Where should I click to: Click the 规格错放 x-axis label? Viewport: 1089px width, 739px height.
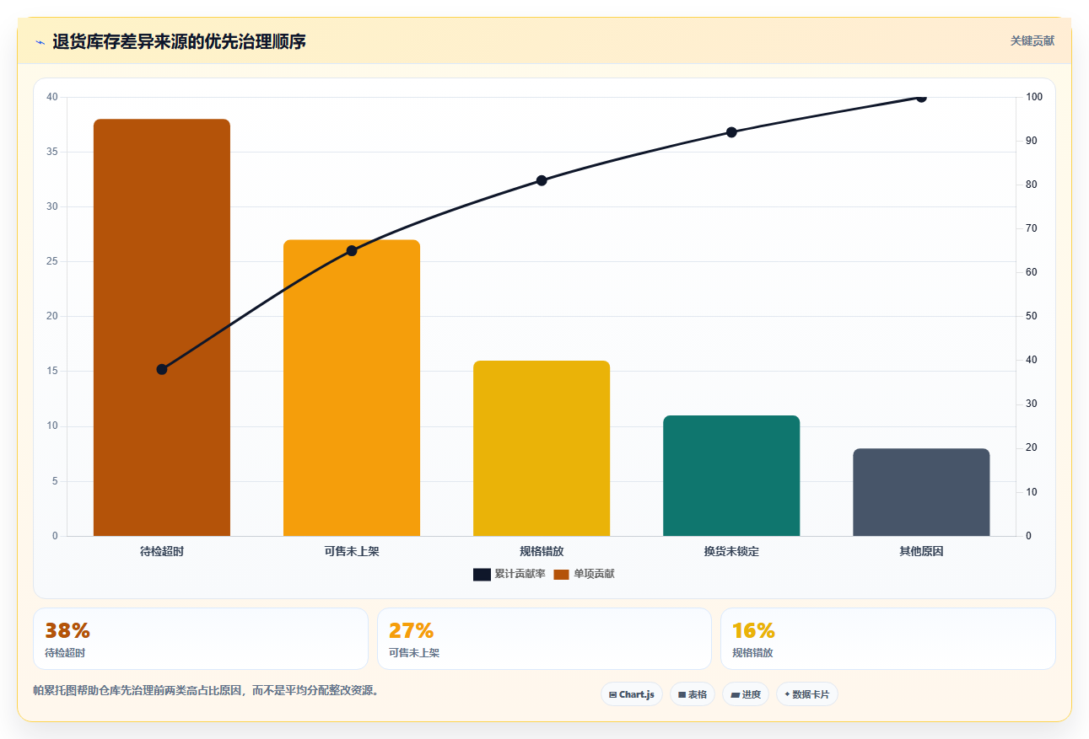click(x=542, y=552)
